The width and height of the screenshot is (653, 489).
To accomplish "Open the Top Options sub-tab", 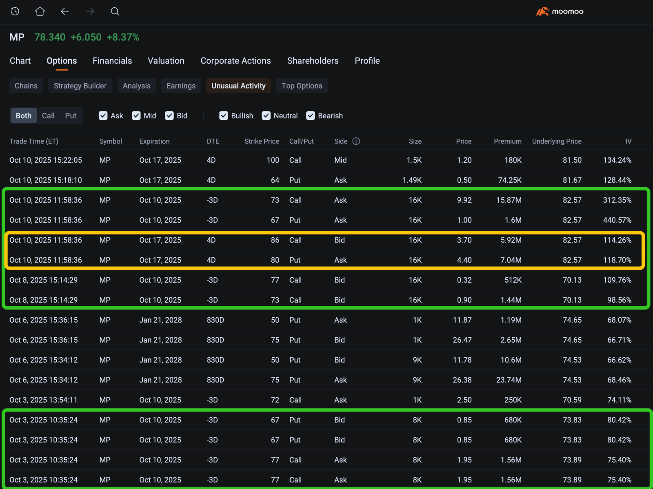I will tap(302, 86).
